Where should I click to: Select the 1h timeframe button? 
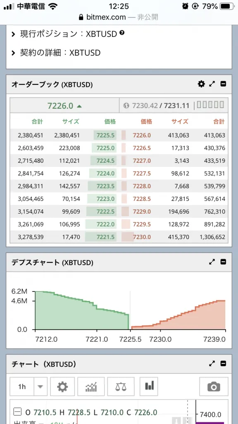(22, 386)
